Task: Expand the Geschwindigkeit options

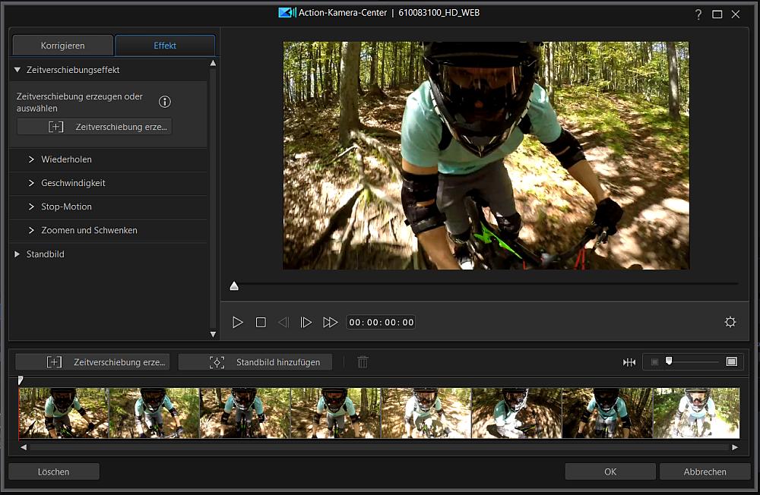Action: coord(73,183)
